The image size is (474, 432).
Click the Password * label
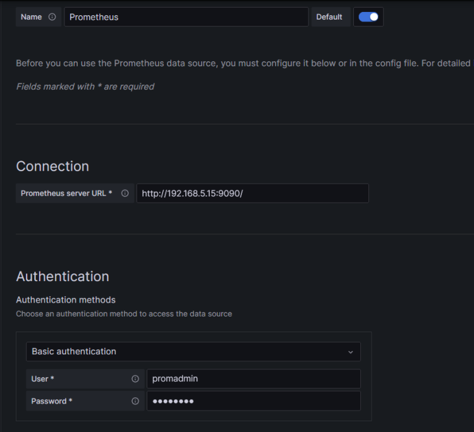(x=52, y=401)
